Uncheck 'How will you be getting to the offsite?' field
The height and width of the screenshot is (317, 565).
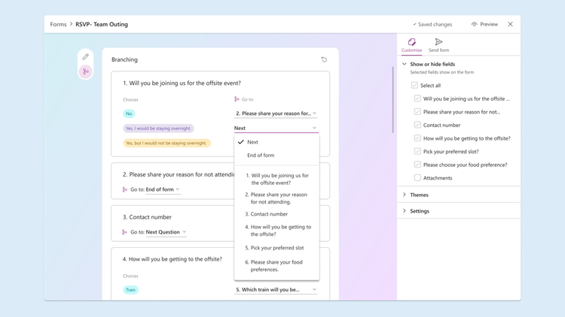pyautogui.click(x=417, y=138)
